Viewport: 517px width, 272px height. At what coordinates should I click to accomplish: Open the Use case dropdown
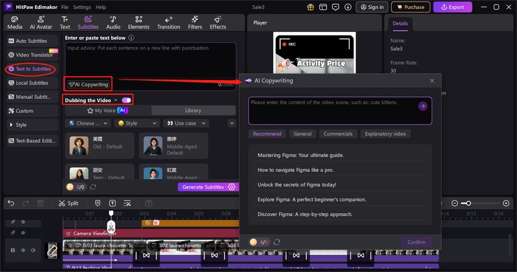point(186,123)
